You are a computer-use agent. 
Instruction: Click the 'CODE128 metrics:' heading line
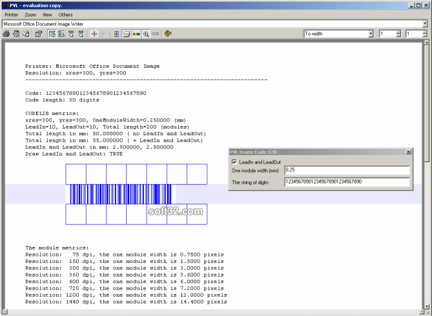tap(52, 113)
